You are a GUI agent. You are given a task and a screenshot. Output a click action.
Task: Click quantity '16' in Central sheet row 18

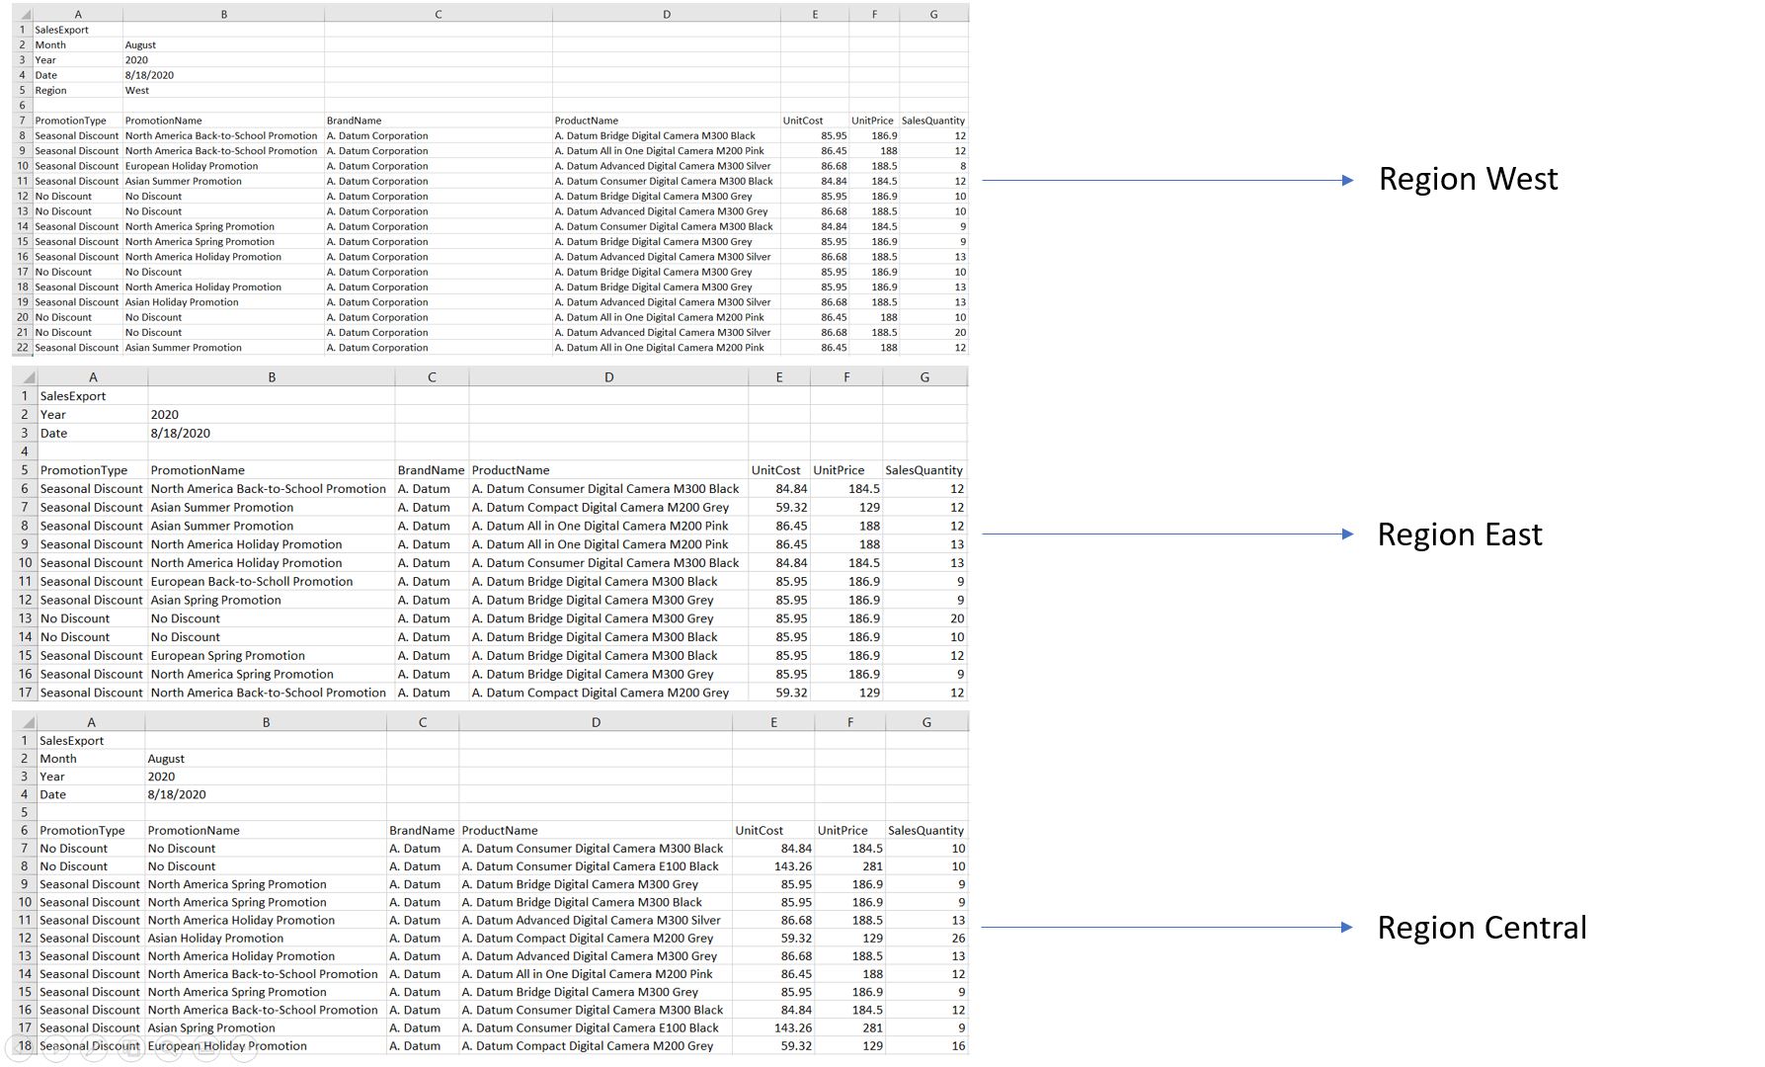(958, 1046)
